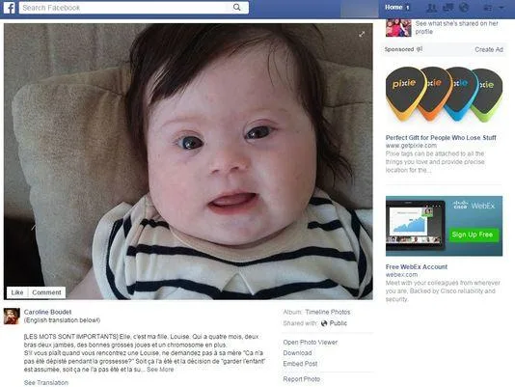
Task: Click See Translation under the post
Action: pyautogui.click(x=46, y=383)
